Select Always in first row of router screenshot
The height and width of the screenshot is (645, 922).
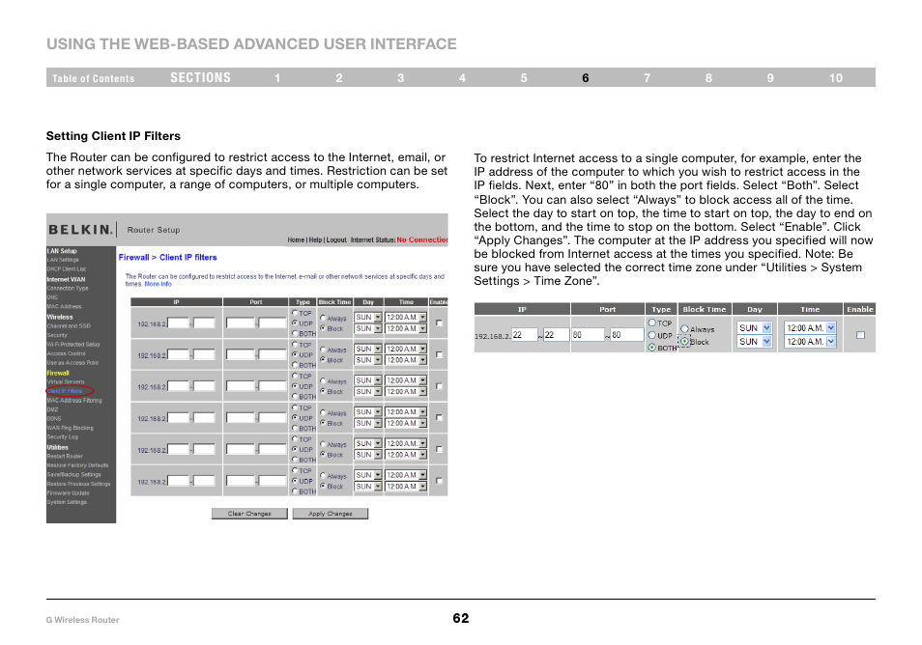tap(323, 318)
